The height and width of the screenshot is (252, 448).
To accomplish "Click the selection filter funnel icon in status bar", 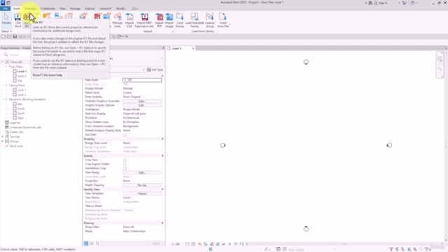I will (427, 249).
